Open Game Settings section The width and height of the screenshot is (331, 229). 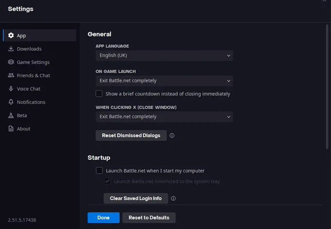[x=40, y=62]
